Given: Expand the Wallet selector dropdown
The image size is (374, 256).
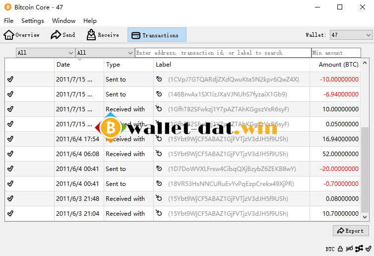Looking at the screenshot, I should 351,35.
